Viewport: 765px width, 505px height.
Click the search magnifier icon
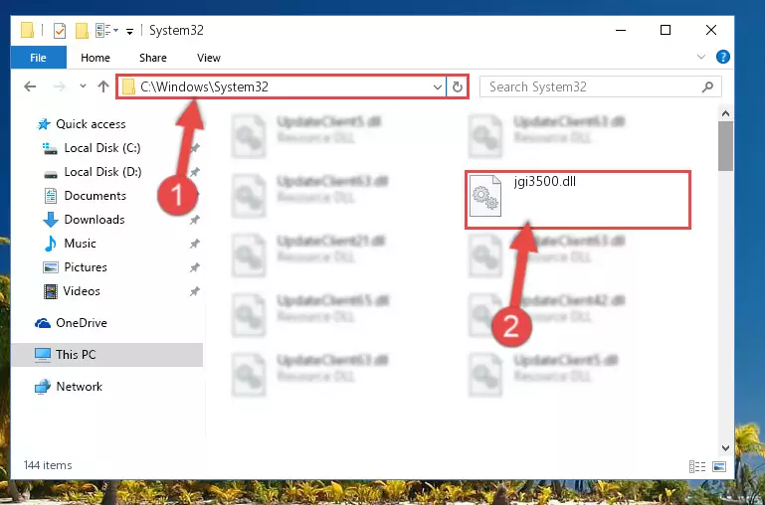[x=707, y=87]
